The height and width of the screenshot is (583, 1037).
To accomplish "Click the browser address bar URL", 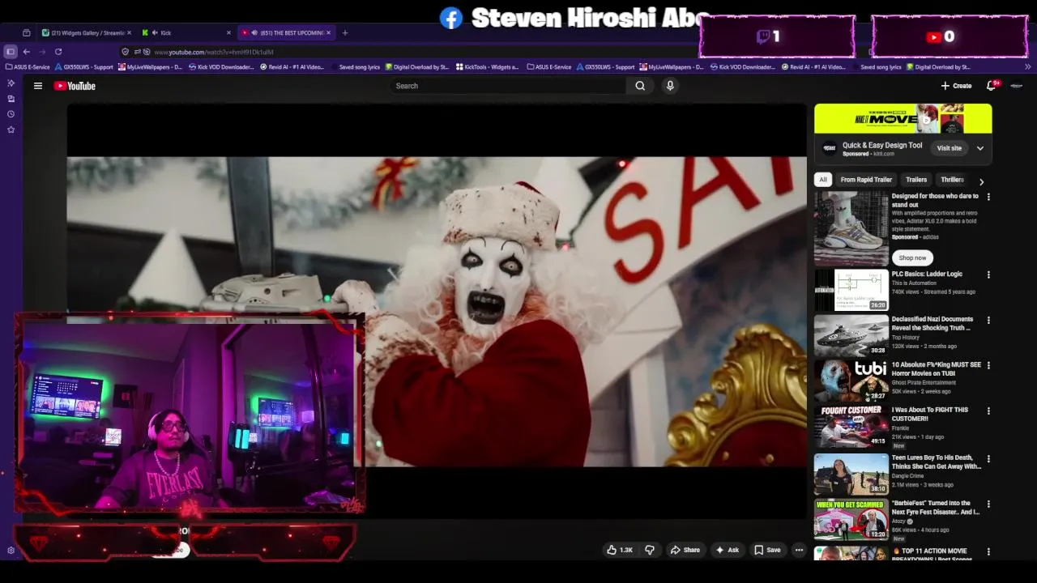I will click(213, 52).
